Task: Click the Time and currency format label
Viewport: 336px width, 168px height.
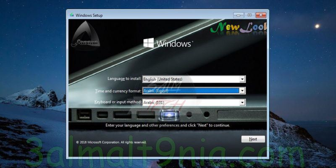Action: 118,91
